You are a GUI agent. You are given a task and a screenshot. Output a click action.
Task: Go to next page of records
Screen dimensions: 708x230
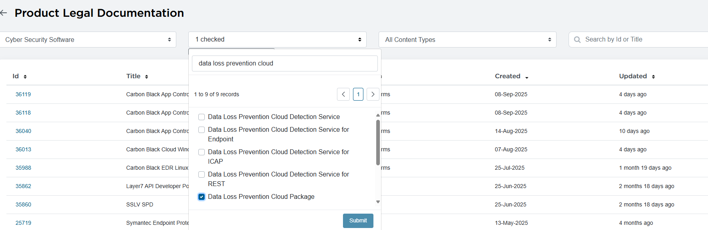coord(373,94)
